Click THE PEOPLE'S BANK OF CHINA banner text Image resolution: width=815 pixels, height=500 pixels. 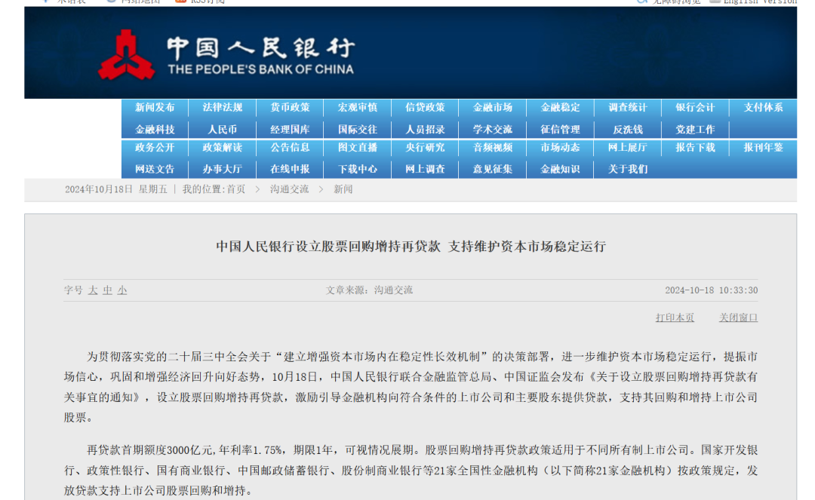point(261,69)
